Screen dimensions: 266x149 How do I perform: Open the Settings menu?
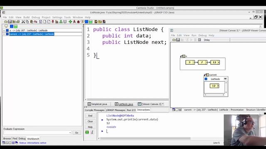tap(57, 17)
